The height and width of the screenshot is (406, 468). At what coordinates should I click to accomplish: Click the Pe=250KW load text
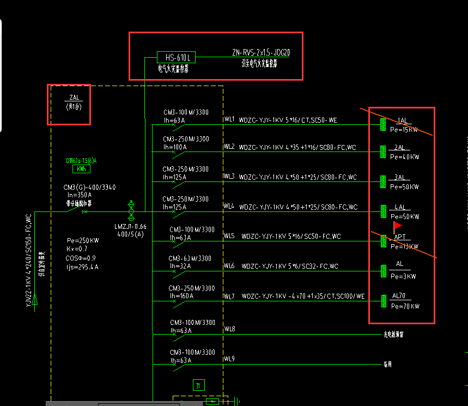click(83, 241)
